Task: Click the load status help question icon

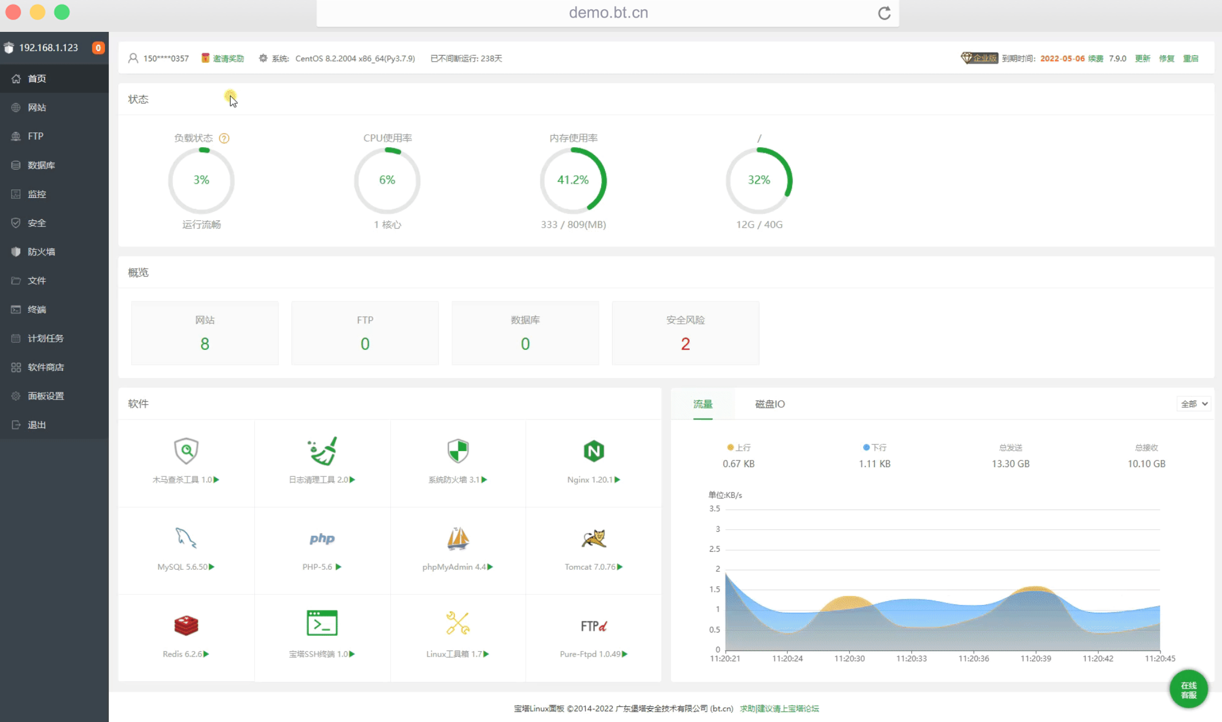Action: click(x=224, y=138)
